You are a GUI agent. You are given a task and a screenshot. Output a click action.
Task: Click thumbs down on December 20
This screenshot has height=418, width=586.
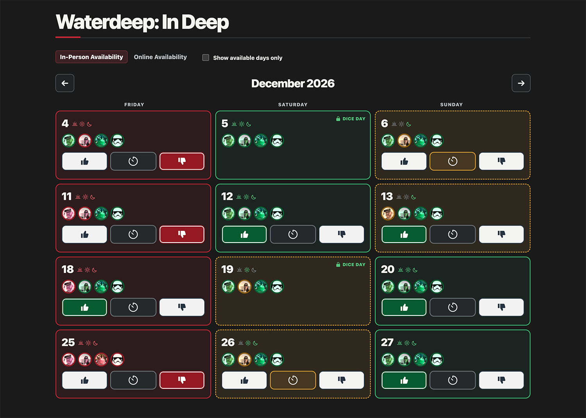point(502,307)
